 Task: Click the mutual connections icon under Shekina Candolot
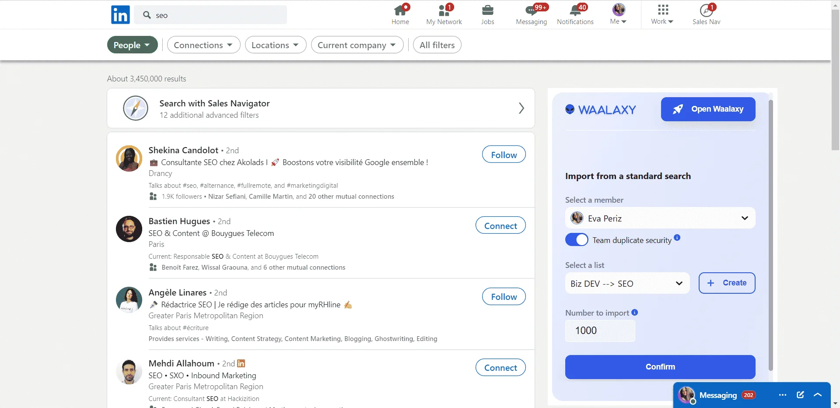[153, 197]
